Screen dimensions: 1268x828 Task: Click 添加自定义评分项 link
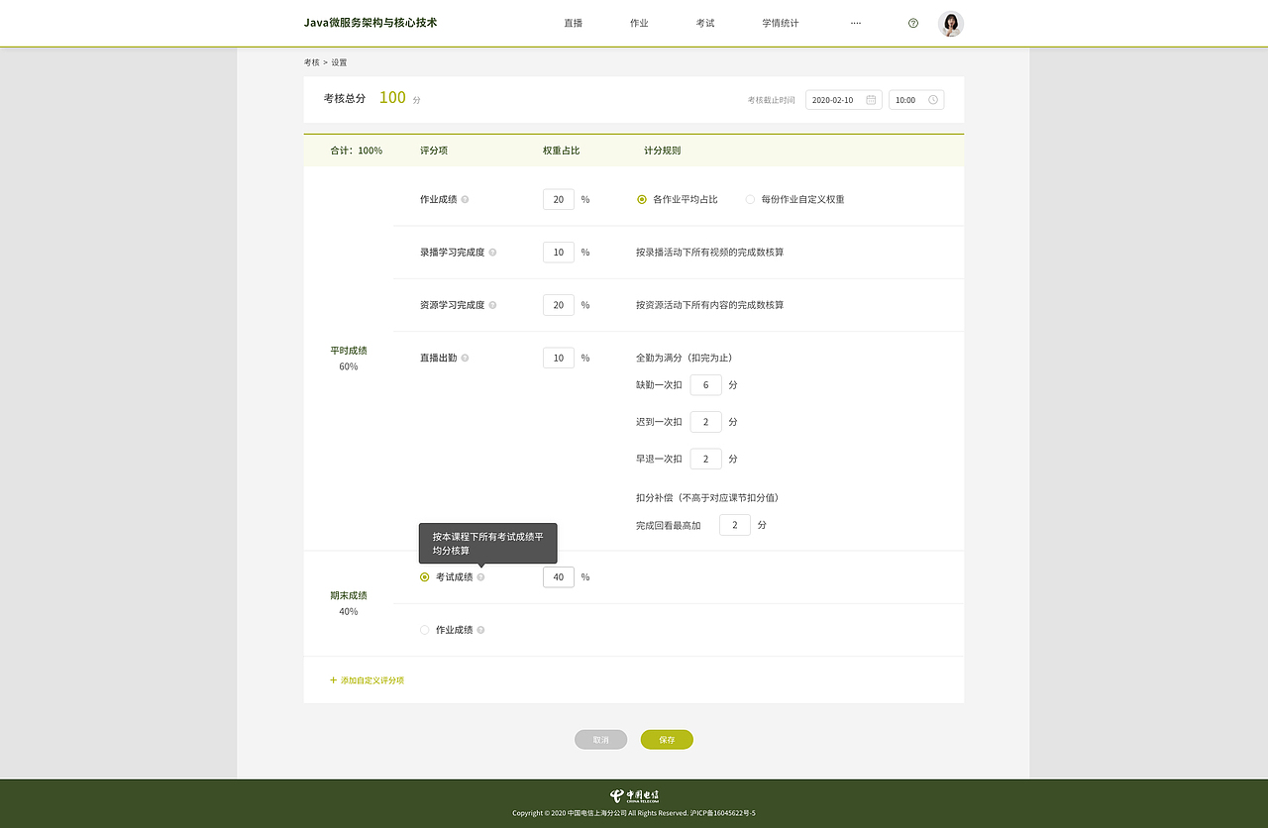tap(372, 680)
